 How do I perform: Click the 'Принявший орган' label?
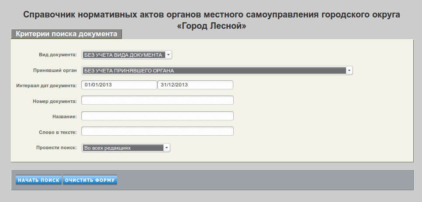(x=55, y=70)
